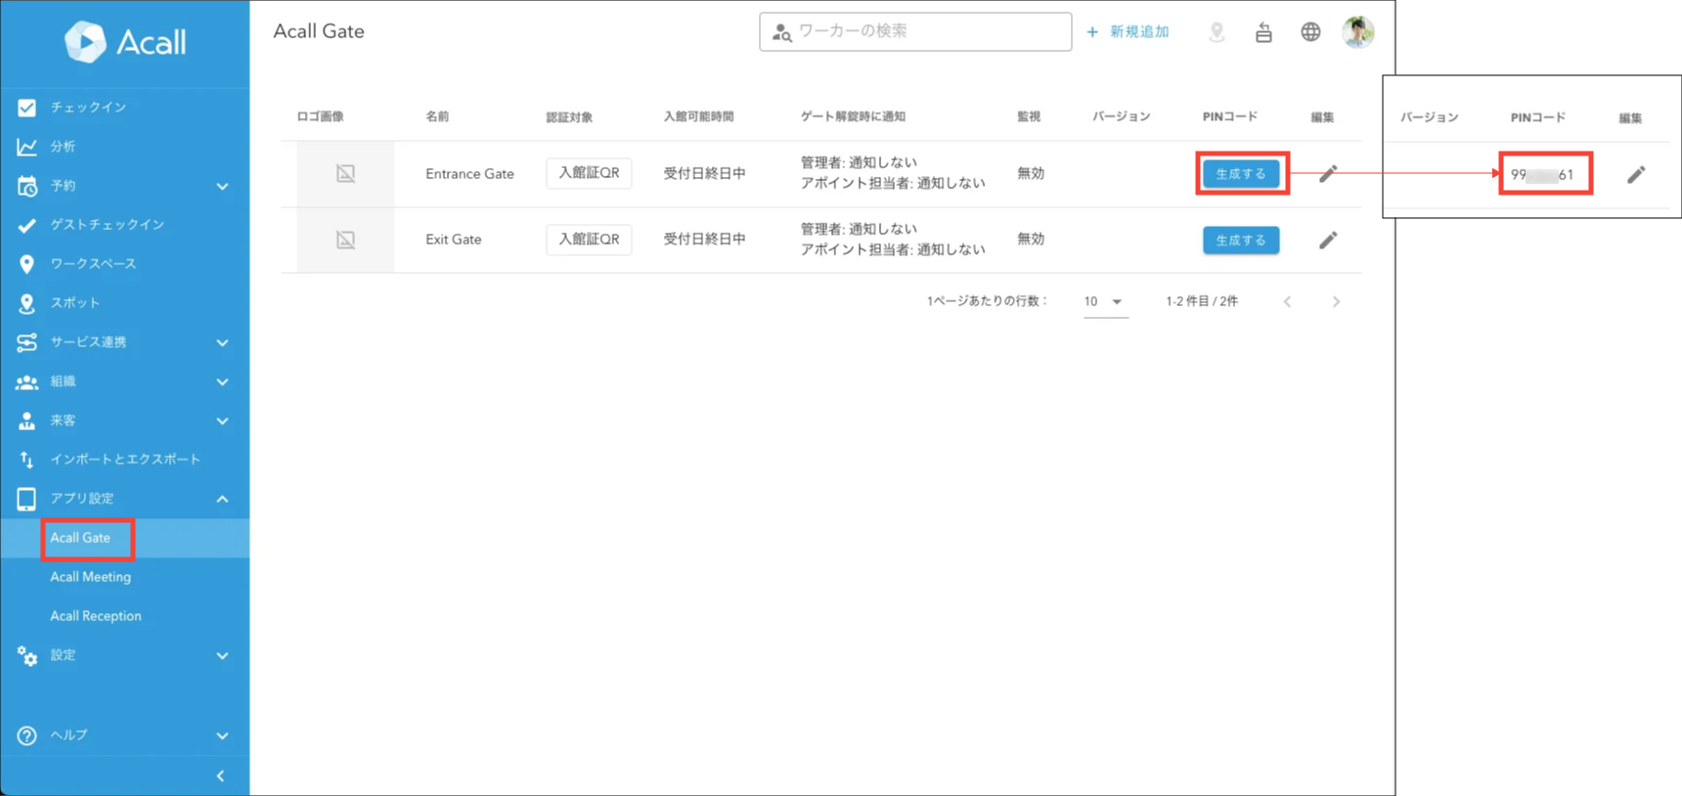Open Acall Reception settings

tap(96, 616)
